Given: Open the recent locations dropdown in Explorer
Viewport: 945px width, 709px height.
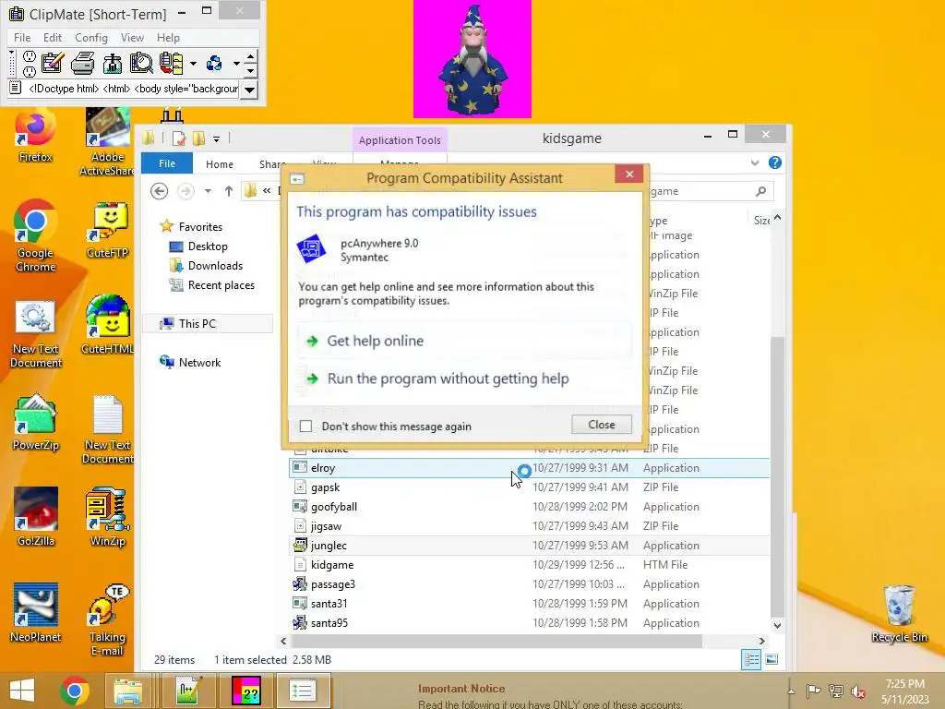Looking at the screenshot, I should pyautogui.click(x=208, y=191).
